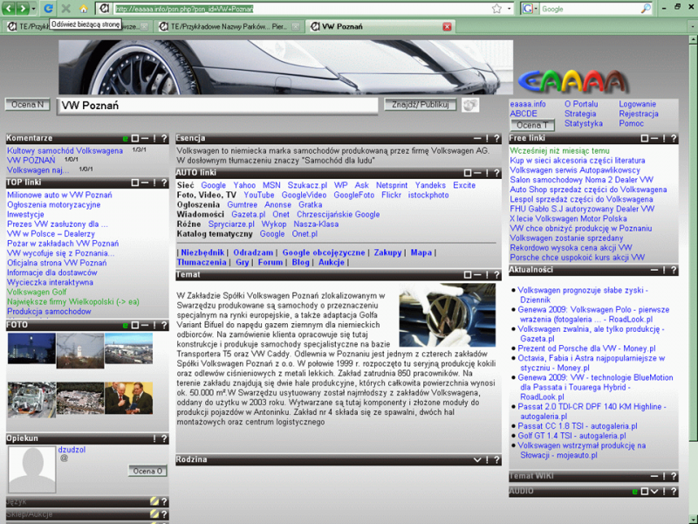Click the exclamation icon in Aktualności header
This screenshot has width=698, height=524.
(662, 271)
